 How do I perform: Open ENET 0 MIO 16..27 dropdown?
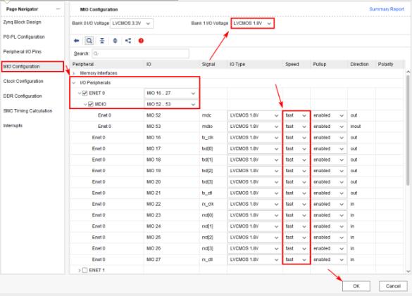(x=171, y=93)
